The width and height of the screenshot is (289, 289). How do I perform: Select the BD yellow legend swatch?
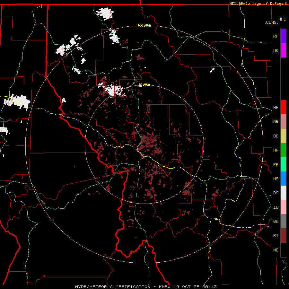pos(284,136)
